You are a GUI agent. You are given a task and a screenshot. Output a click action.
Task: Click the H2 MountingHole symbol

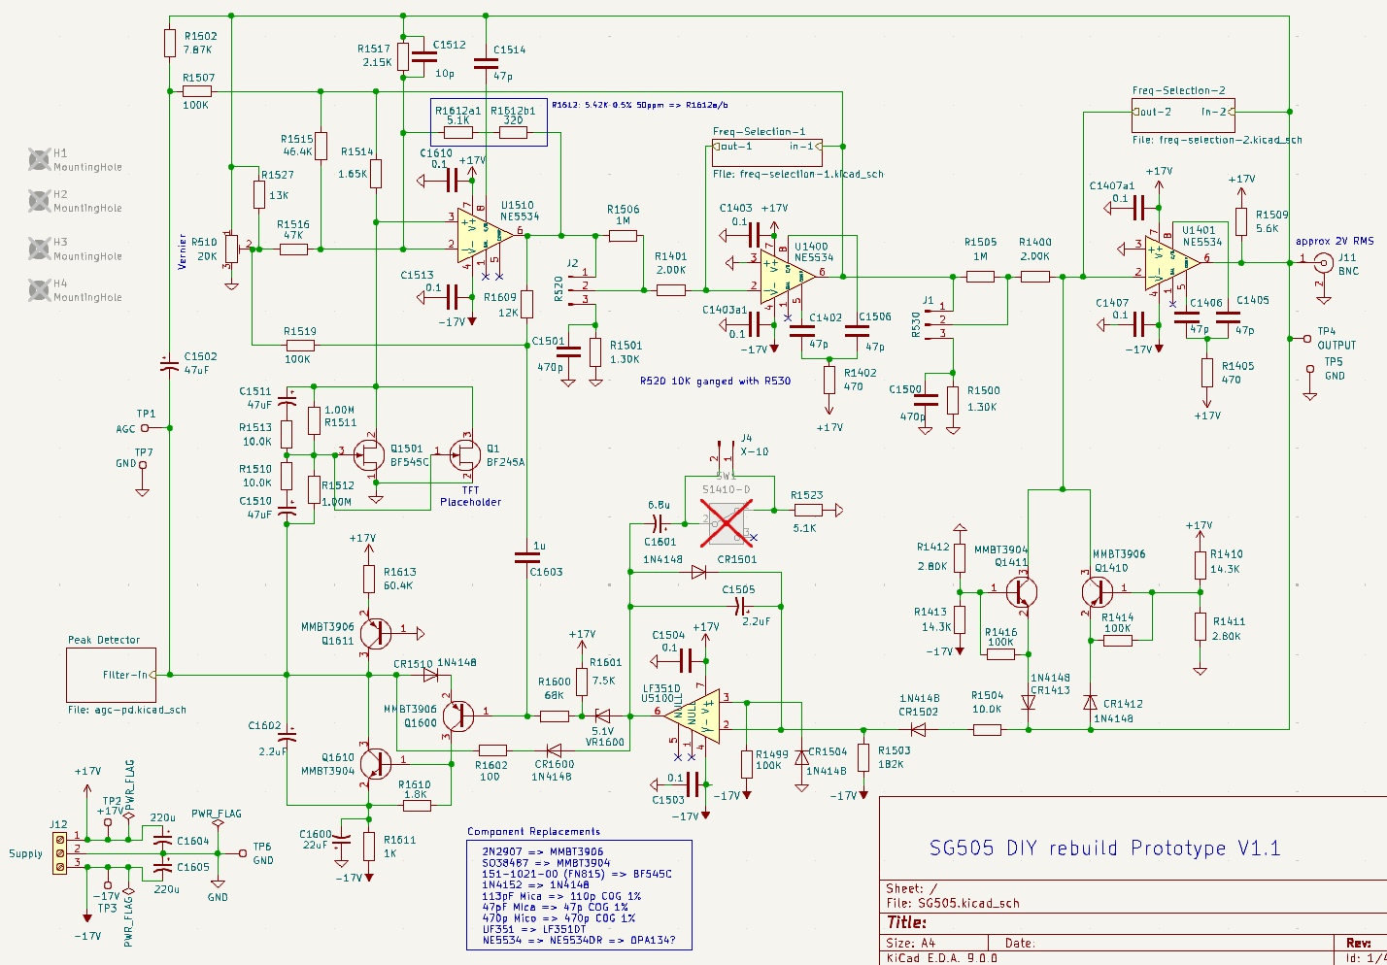[39, 200]
